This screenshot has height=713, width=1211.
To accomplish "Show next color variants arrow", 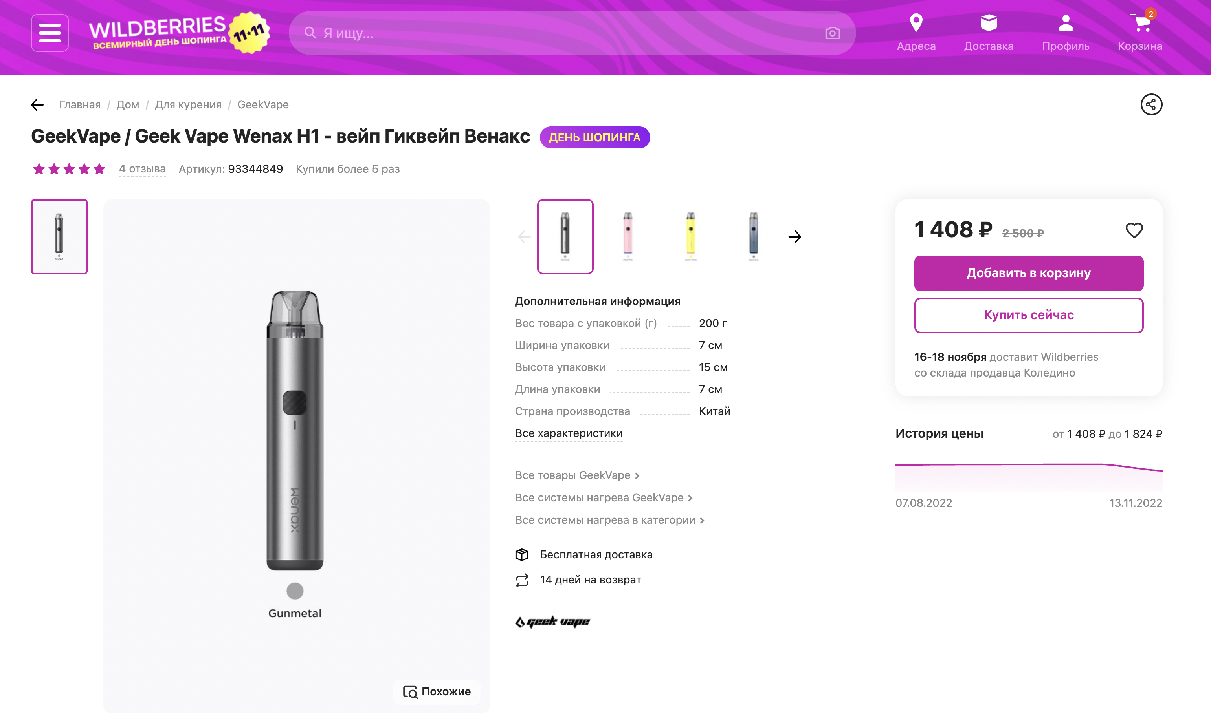I will point(794,236).
